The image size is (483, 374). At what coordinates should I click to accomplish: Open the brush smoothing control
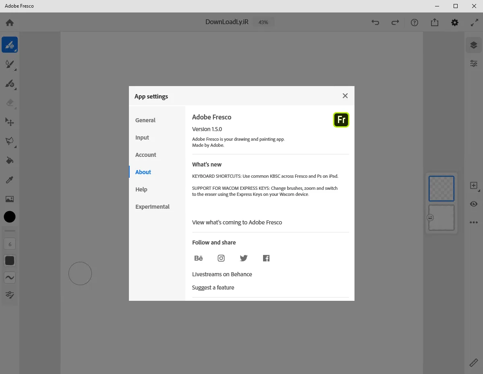pyautogui.click(x=10, y=278)
